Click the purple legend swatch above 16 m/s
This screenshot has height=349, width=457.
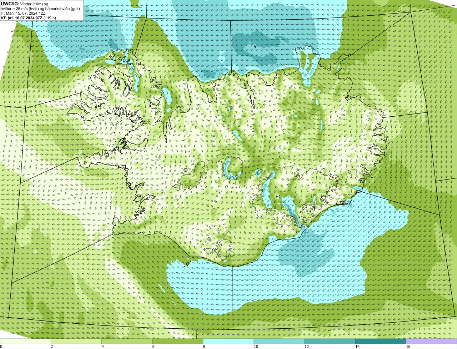[431, 342]
